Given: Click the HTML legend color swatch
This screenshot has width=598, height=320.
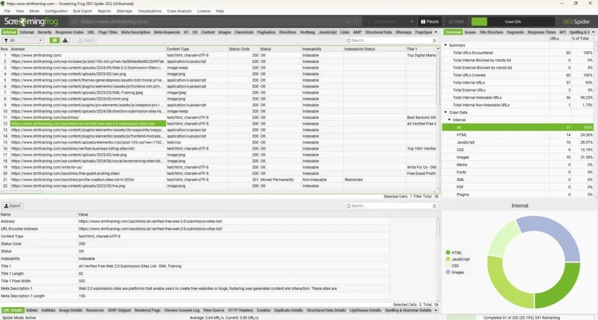Looking at the screenshot, I should click(448, 252).
